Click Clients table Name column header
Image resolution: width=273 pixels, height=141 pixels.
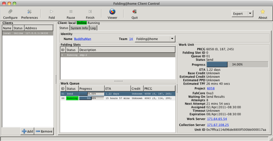click(x=7, y=28)
